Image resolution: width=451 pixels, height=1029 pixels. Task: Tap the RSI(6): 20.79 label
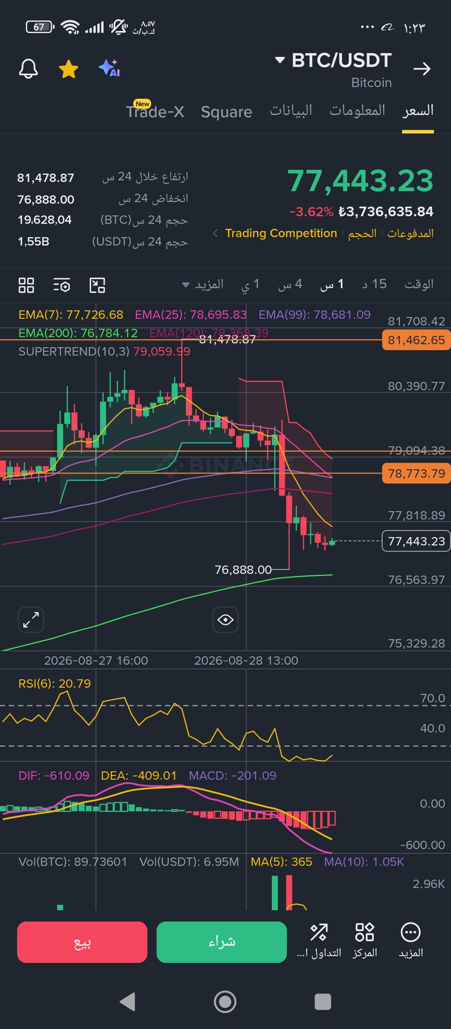pos(55,683)
